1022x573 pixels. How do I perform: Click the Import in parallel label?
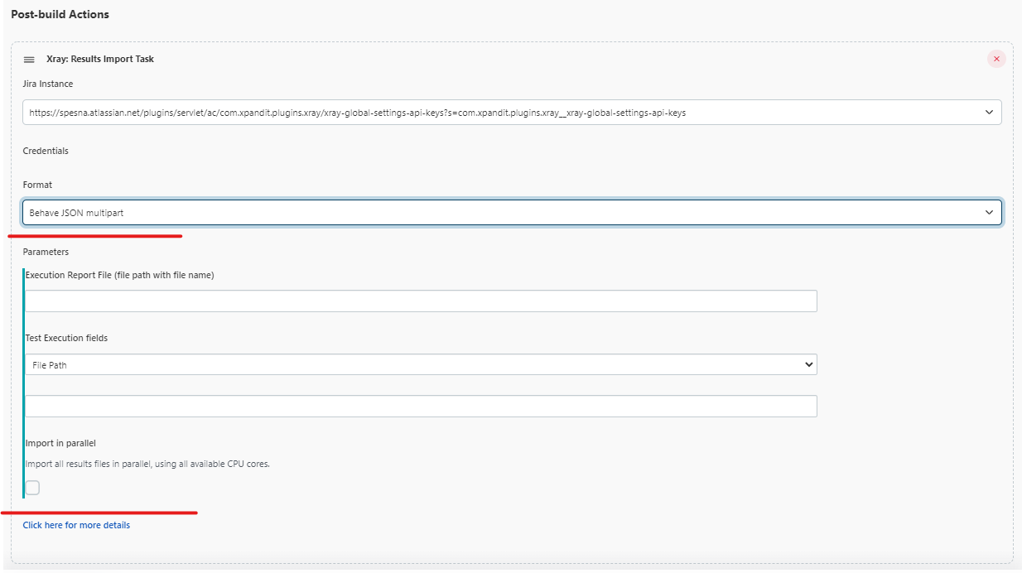(x=60, y=443)
